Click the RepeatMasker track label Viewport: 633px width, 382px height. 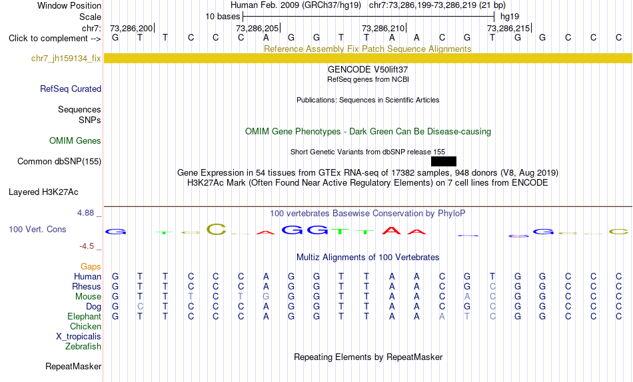pyautogui.click(x=73, y=366)
